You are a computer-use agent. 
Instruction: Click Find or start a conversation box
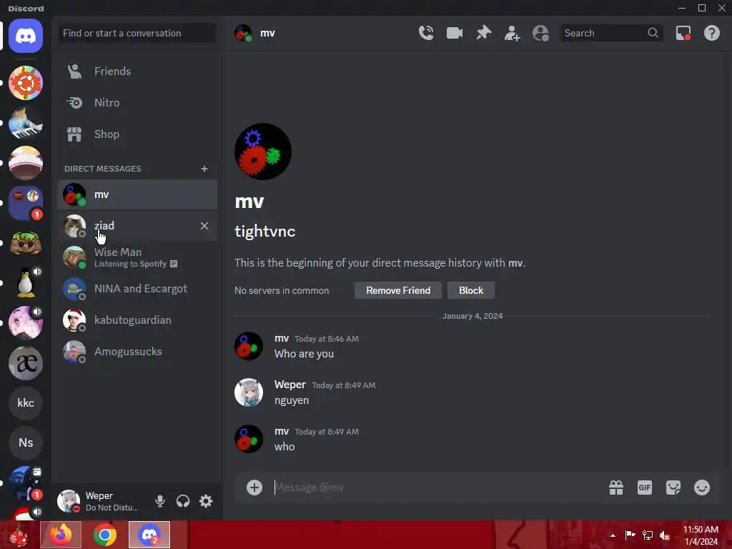coord(137,33)
